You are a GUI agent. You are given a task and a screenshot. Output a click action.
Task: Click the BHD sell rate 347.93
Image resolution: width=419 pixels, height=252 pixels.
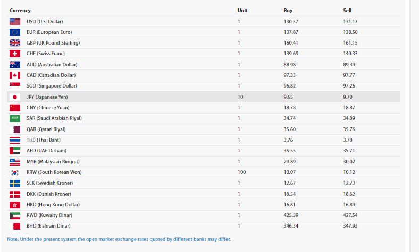tap(351, 226)
